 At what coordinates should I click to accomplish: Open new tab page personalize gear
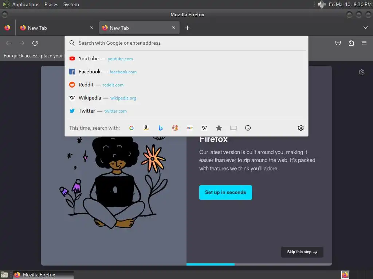click(x=362, y=72)
